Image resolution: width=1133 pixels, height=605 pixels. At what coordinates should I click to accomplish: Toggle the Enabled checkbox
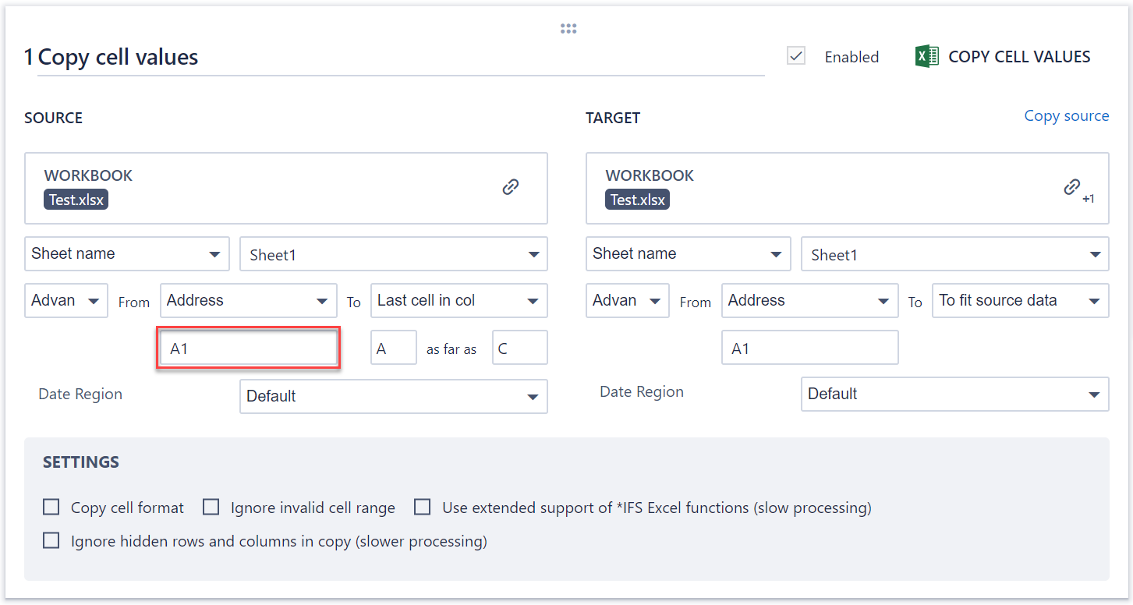coord(796,56)
